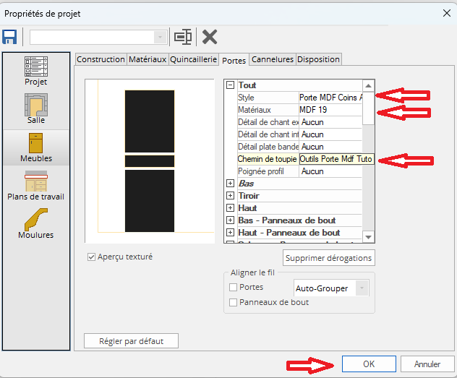The height and width of the screenshot is (378, 457).
Task: Close the Propriétés de projet dialog
Action: 446,13
